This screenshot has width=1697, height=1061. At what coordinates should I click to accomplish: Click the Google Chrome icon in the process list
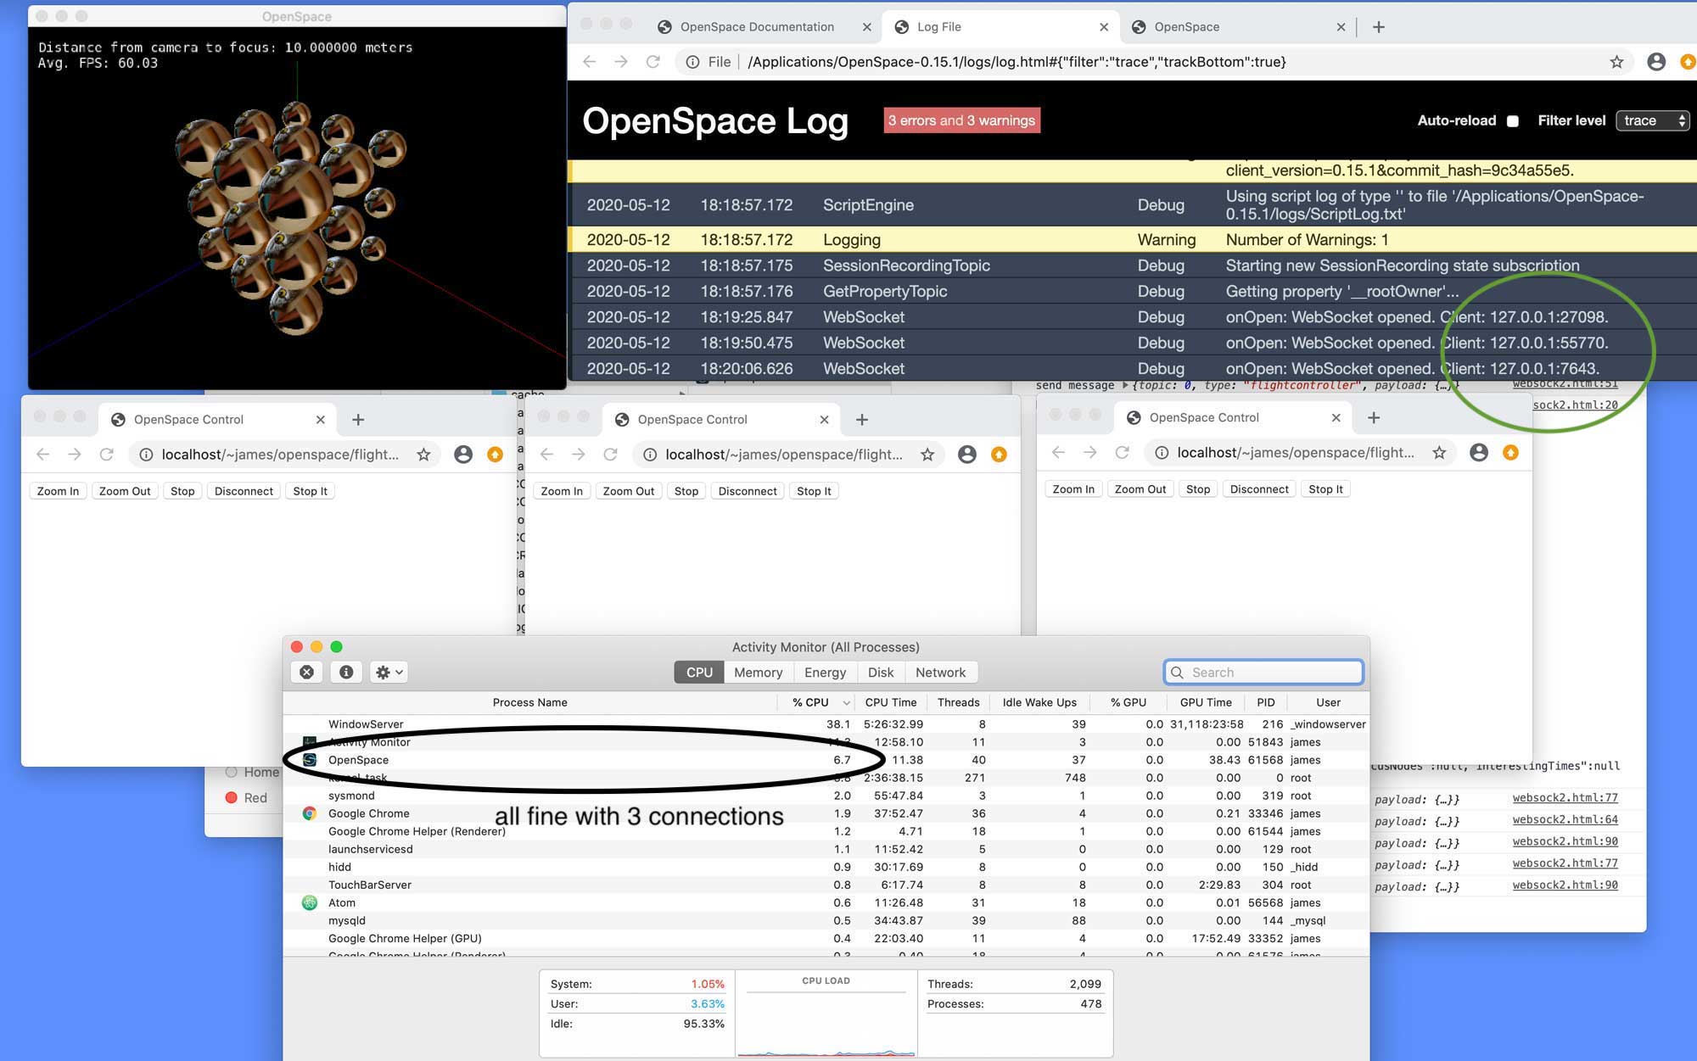pyautogui.click(x=310, y=813)
